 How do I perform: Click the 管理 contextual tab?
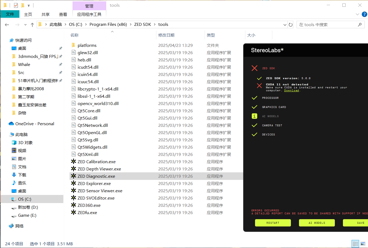(89, 6)
